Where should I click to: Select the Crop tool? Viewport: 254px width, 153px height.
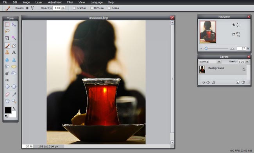pos(7,38)
